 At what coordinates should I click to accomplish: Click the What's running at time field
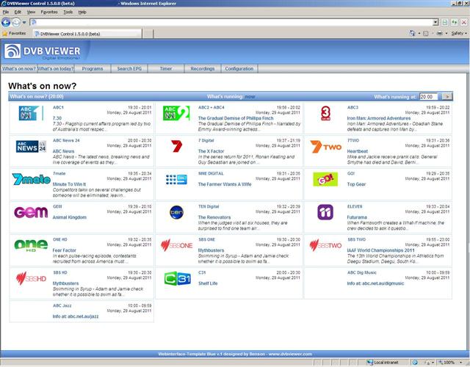(428, 96)
